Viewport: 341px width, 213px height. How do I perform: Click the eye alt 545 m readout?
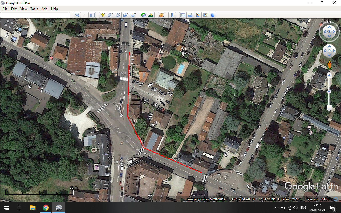coord(319,199)
